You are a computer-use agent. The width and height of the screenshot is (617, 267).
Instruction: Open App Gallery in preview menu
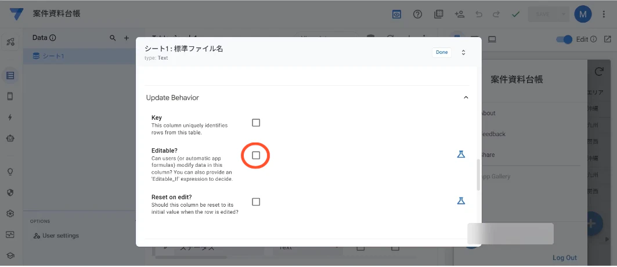[x=496, y=176]
